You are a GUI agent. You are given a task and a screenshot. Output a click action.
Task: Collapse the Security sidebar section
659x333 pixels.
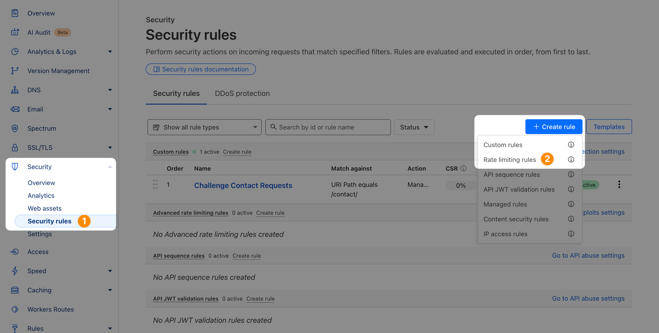point(110,167)
